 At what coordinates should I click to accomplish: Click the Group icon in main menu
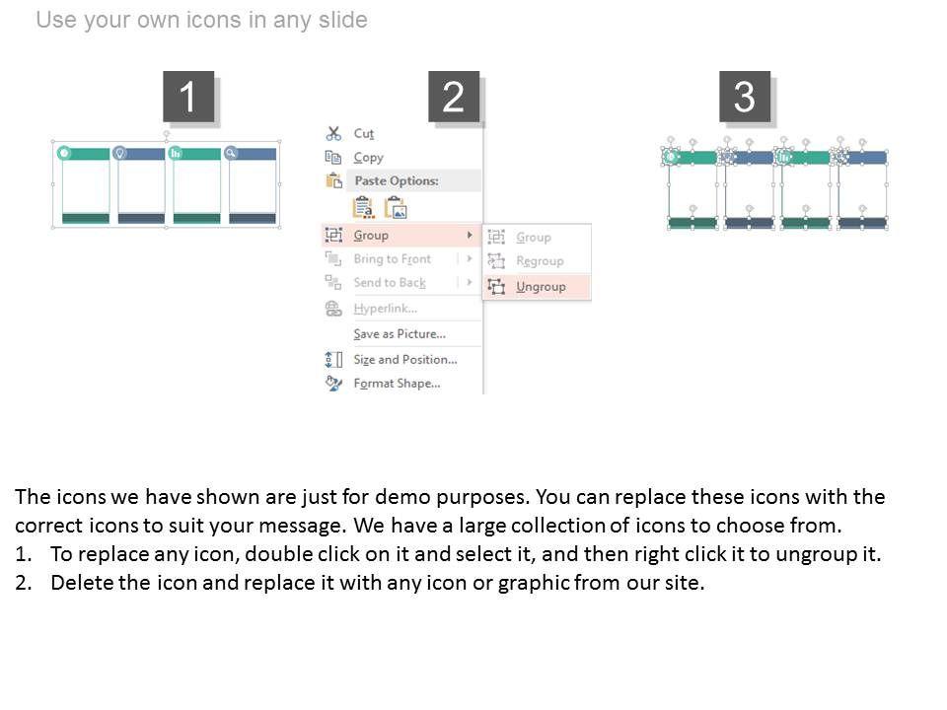334,235
